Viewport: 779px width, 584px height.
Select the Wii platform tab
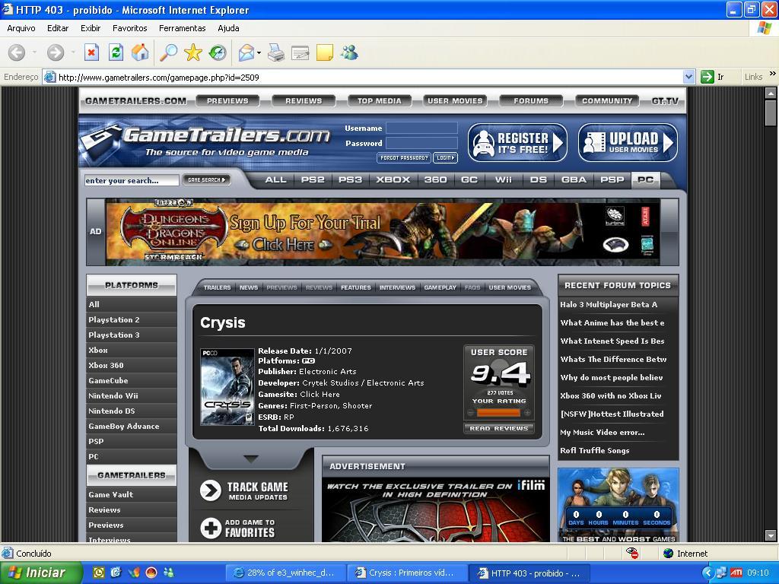504,179
